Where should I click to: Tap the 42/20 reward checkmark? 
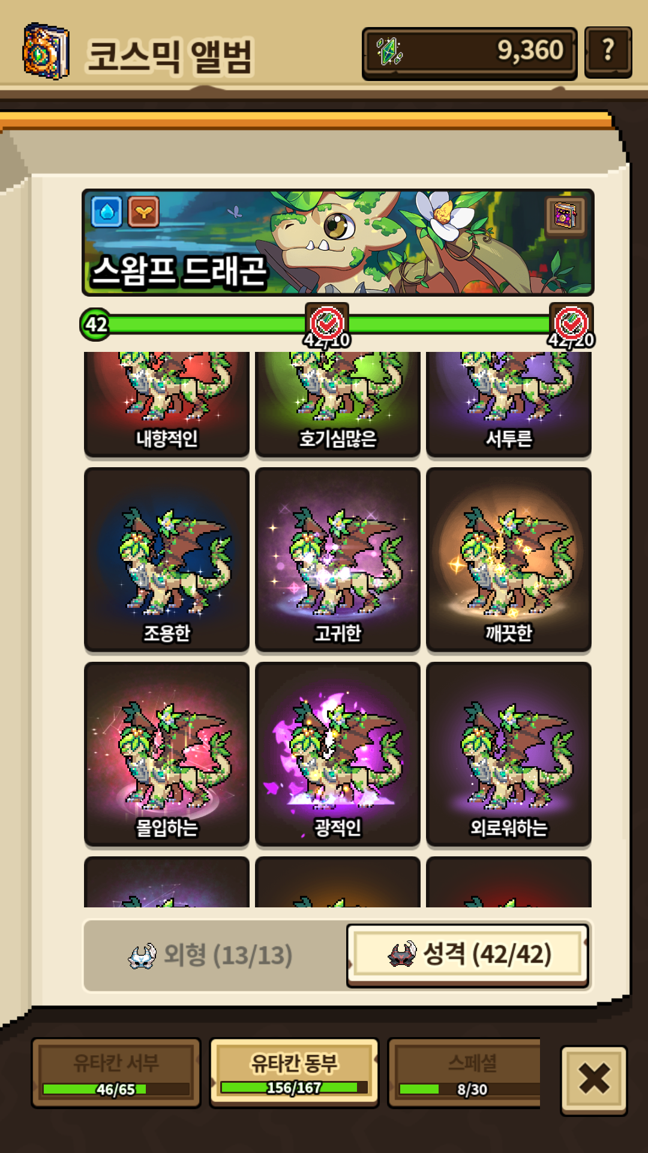coord(571,324)
